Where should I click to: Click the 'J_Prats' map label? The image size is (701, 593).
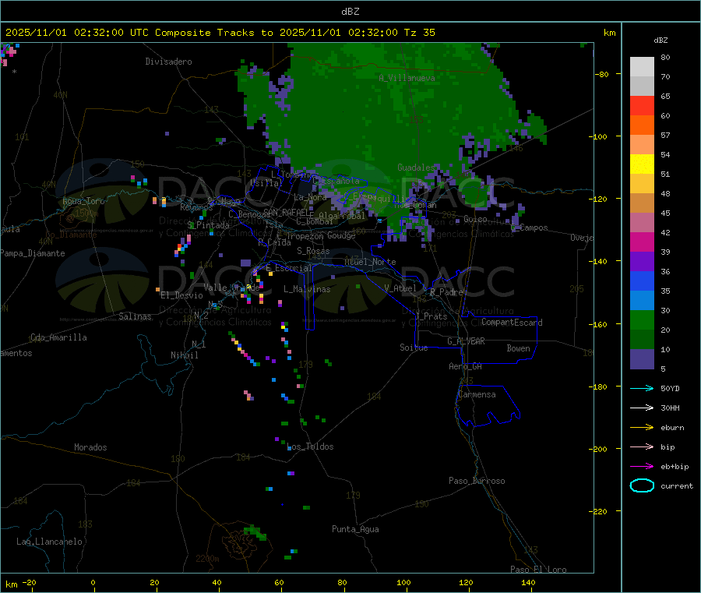point(432,316)
